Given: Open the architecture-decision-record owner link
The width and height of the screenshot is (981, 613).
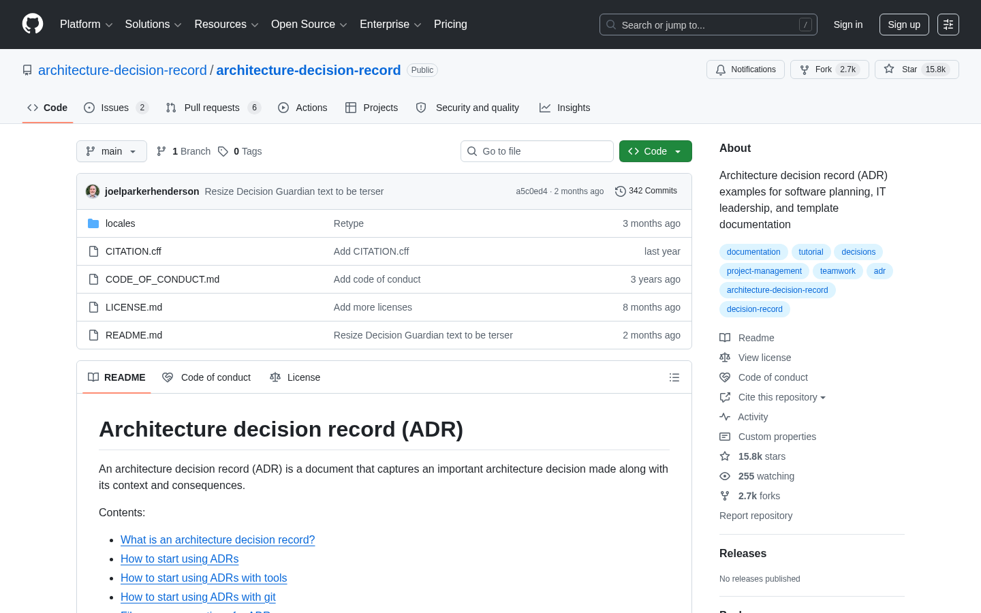Looking at the screenshot, I should [123, 70].
